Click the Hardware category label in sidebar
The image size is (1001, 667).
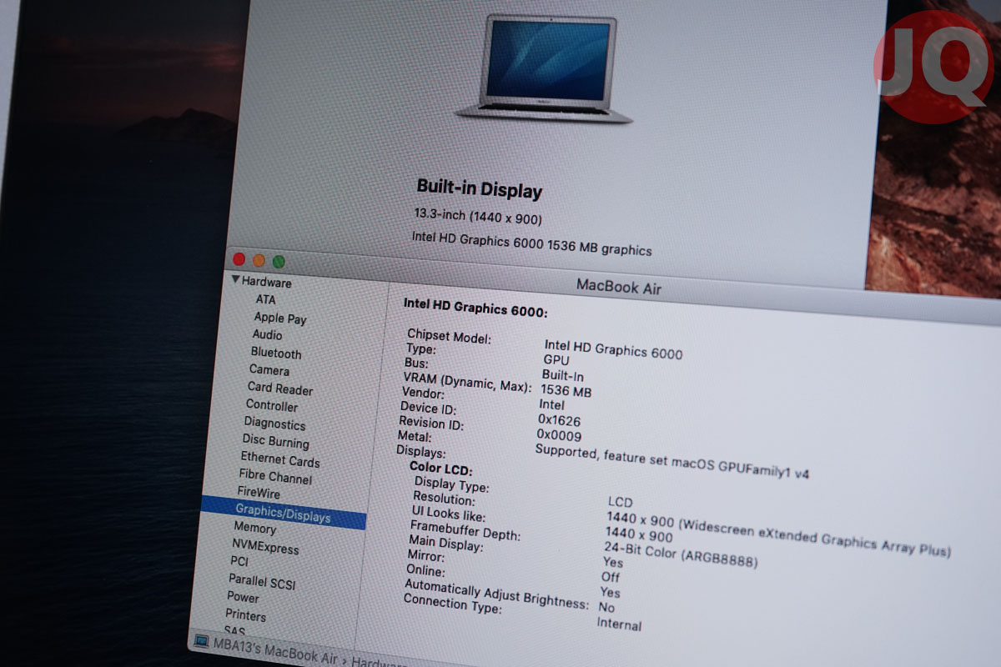pyautogui.click(x=267, y=282)
